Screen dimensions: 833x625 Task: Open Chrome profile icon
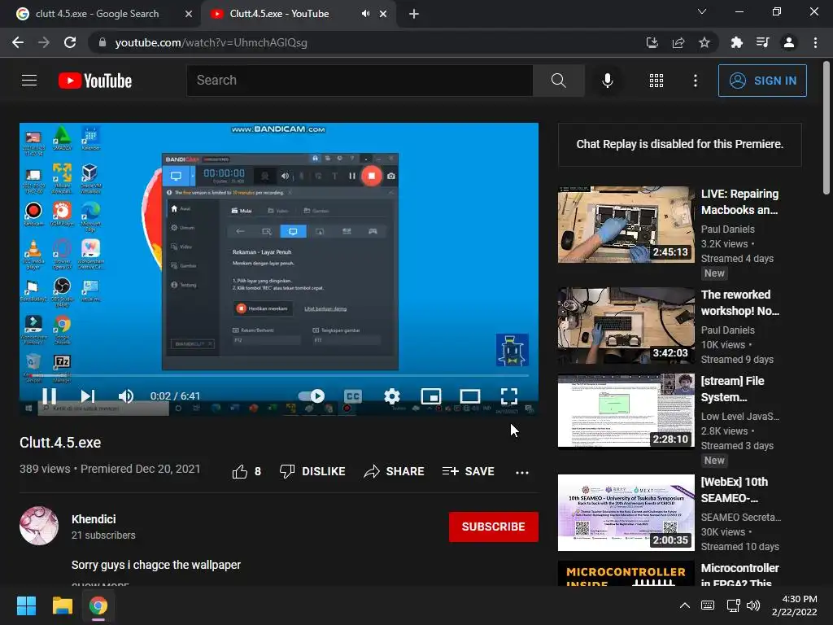tap(789, 42)
